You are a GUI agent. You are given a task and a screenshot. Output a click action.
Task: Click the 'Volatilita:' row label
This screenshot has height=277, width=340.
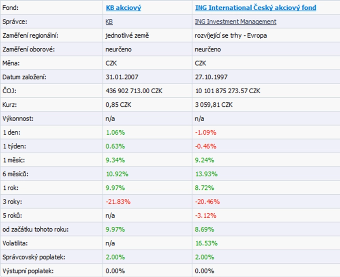15,243
